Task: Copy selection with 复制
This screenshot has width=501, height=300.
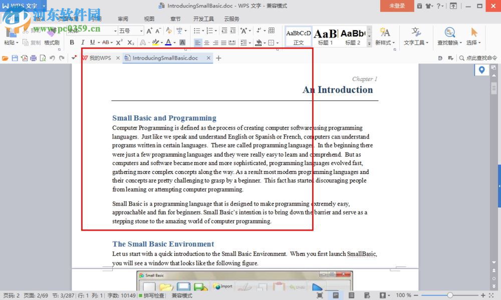Action: pos(32,42)
